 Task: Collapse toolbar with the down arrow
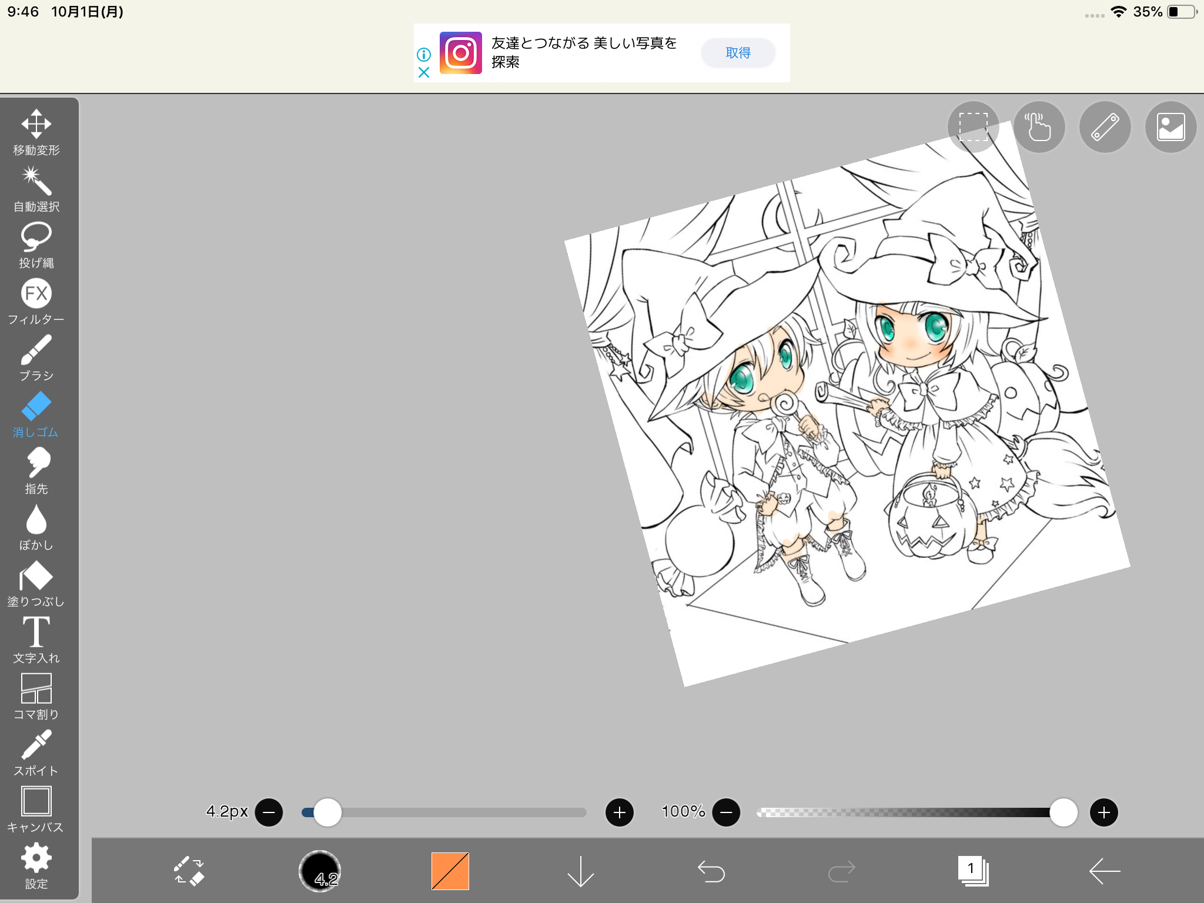[x=581, y=871]
